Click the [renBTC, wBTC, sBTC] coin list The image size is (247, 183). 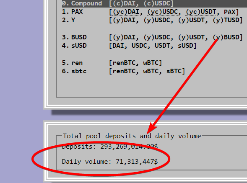pyautogui.click(x=147, y=71)
